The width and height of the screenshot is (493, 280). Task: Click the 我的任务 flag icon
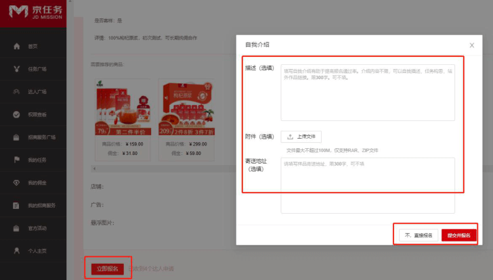17,160
